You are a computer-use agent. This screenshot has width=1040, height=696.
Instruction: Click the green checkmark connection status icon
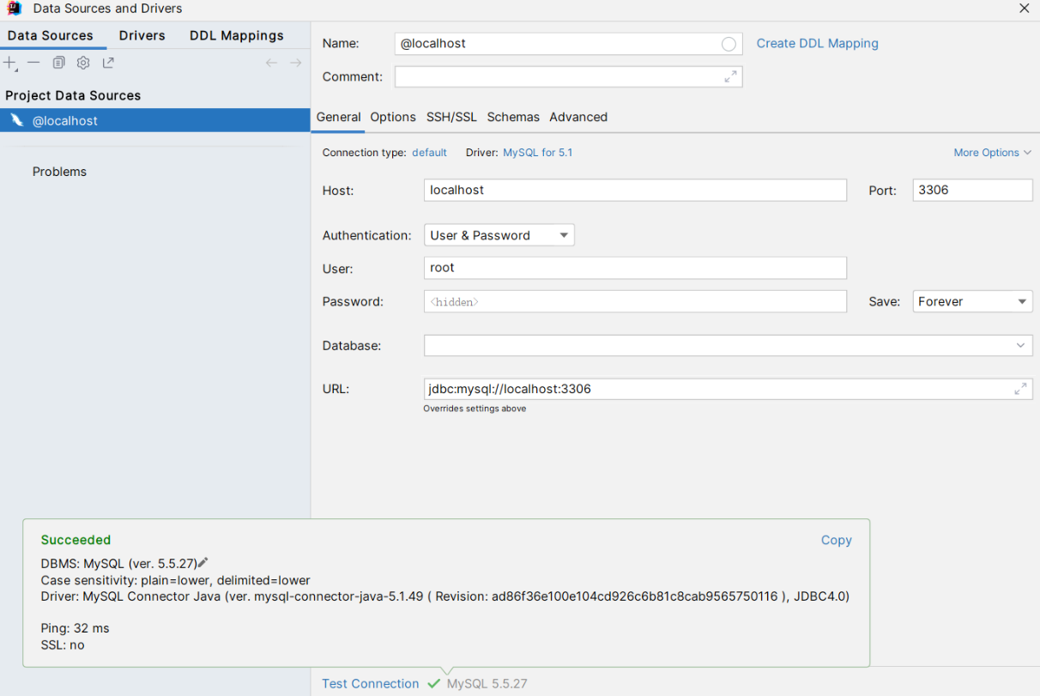[x=433, y=684]
